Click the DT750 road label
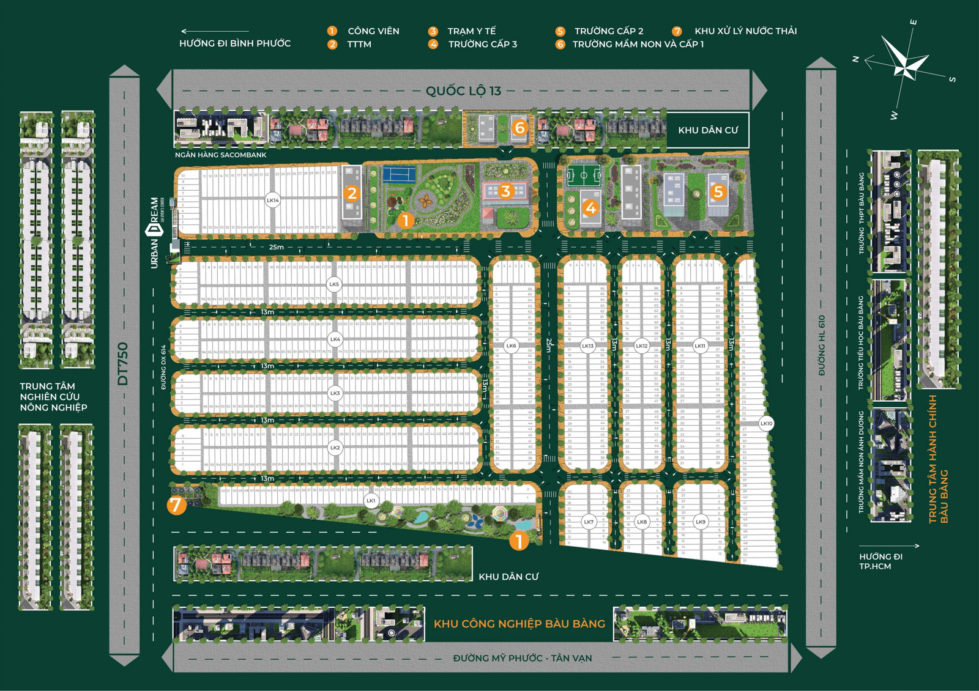 [x=123, y=364]
